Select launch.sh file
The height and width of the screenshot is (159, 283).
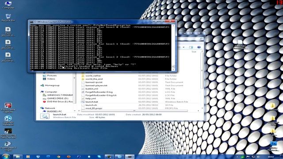[91, 105]
